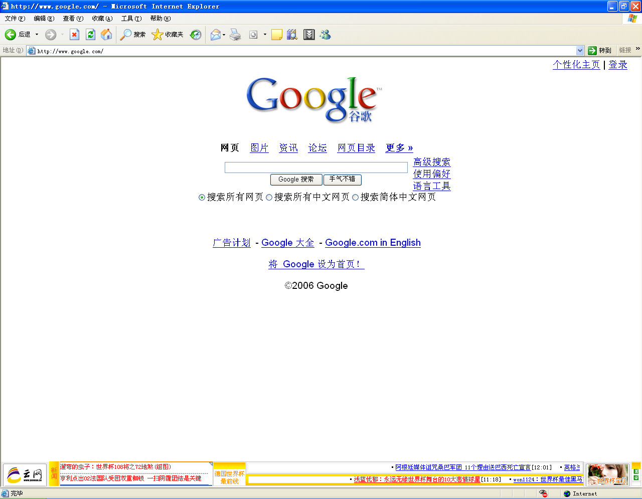The width and height of the screenshot is (642, 499).
Task: Open the 查看(V) menu
Action: coord(73,19)
